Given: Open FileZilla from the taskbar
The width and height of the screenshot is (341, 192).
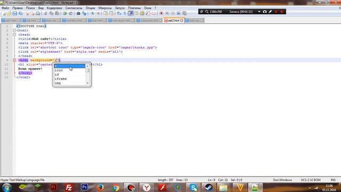Looking at the screenshot, I should pyautogui.click(x=69, y=187).
